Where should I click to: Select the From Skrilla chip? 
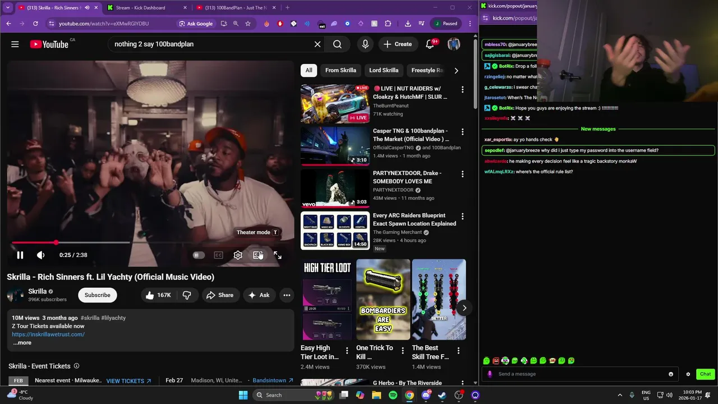[x=340, y=70]
